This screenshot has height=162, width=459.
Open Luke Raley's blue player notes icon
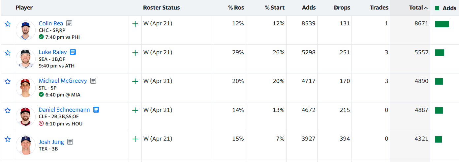(x=73, y=52)
